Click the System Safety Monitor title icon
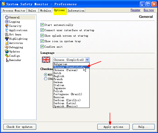This screenshot has width=158, height=133. coord(3,4)
